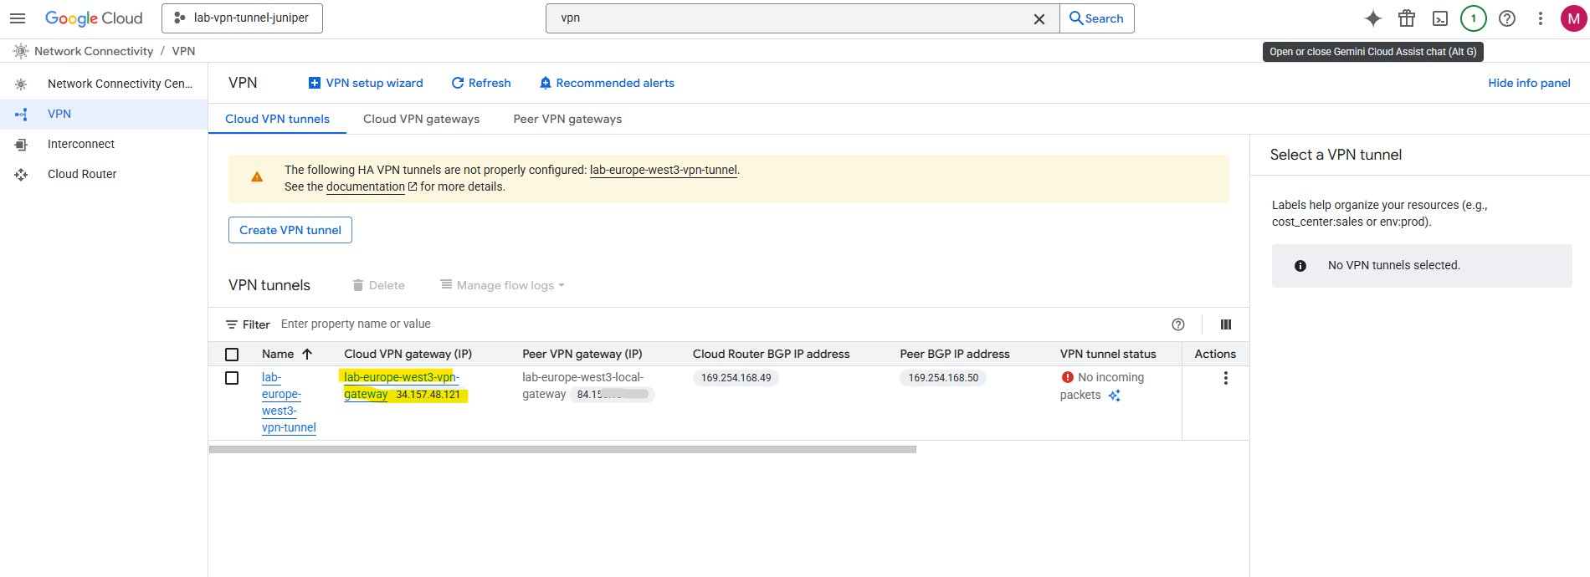This screenshot has width=1590, height=577.
Task: Click the VPN breadcrumb text
Action: click(183, 51)
